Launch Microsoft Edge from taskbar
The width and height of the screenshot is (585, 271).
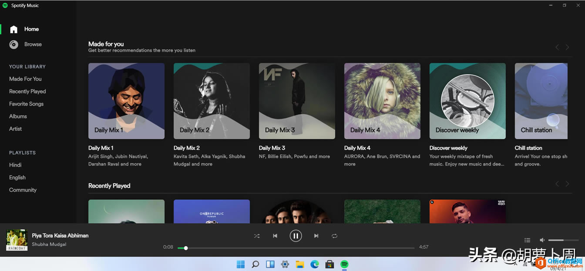pyautogui.click(x=315, y=264)
